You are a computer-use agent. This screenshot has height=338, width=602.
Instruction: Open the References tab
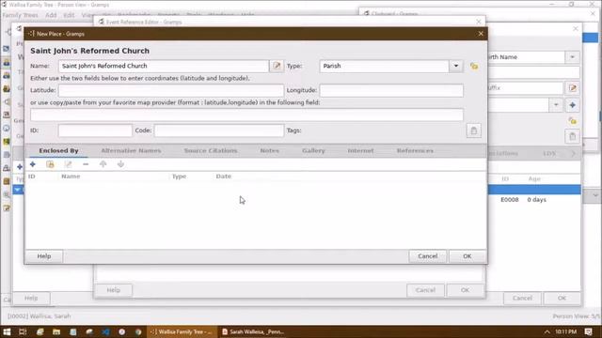pyautogui.click(x=415, y=150)
